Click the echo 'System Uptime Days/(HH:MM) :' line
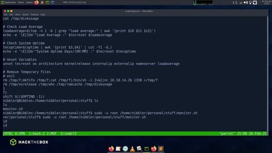Viewport: 272px width, 153px height. 69,51
